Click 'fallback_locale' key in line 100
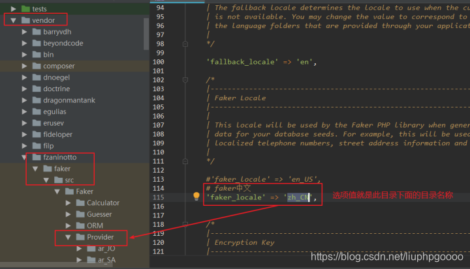Screen dimensions: 470x269 point(242,62)
